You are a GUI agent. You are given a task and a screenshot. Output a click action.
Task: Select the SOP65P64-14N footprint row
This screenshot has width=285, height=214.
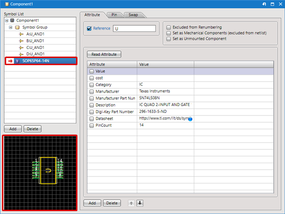(x=41, y=61)
